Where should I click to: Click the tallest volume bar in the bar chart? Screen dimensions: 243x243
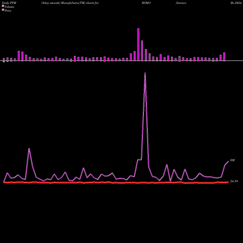click(x=139, y=45)
